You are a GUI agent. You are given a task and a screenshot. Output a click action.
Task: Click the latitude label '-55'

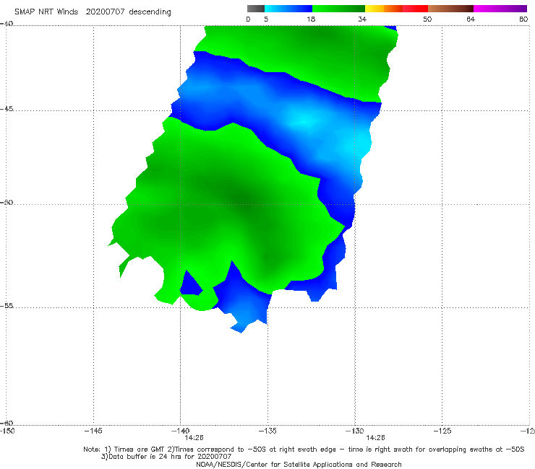(7, 305)
